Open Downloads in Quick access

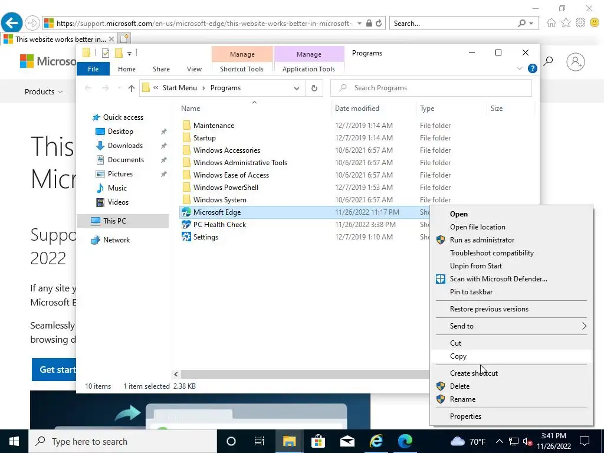pyautogui.click(x=125, y=146)
